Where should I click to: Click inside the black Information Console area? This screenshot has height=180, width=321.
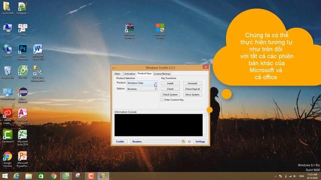click(x=158, y=125)
